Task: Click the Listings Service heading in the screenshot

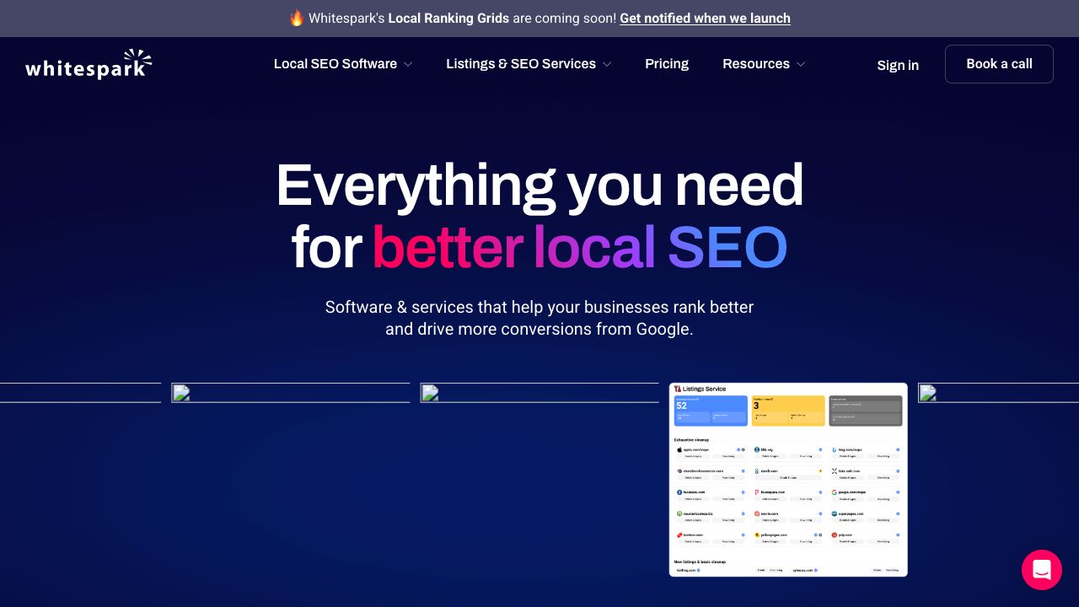Action: click(704, 389)
